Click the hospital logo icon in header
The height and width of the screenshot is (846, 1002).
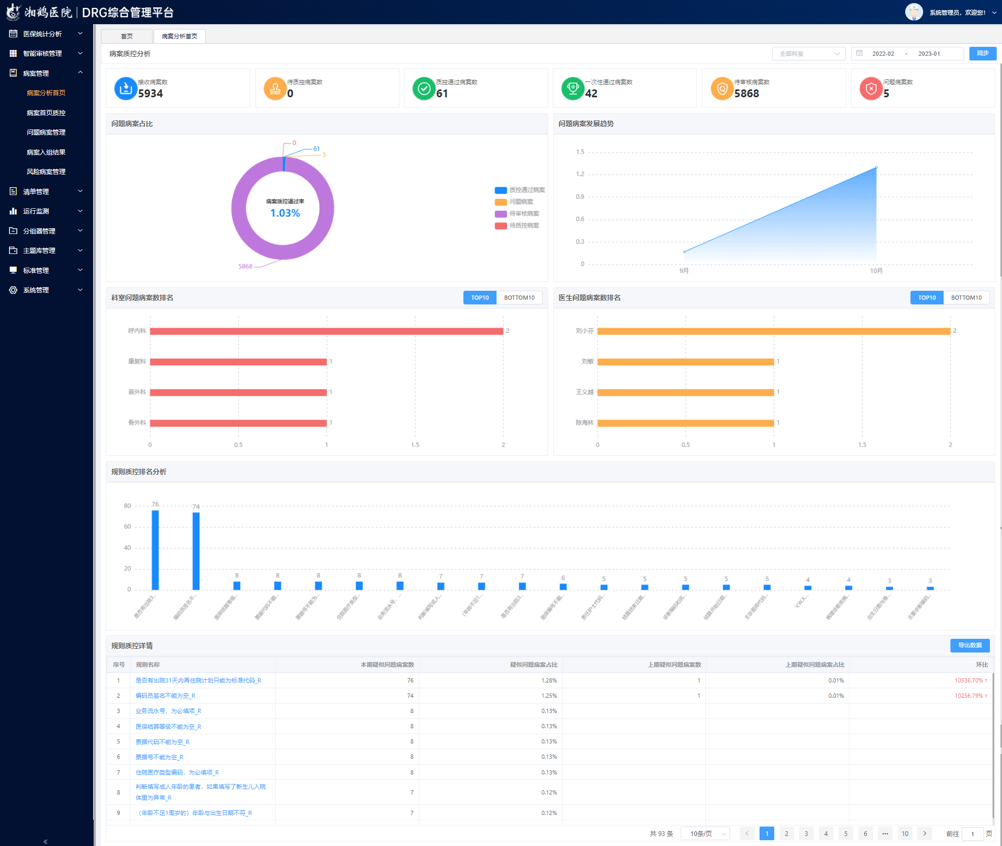[x=13, y=12]
